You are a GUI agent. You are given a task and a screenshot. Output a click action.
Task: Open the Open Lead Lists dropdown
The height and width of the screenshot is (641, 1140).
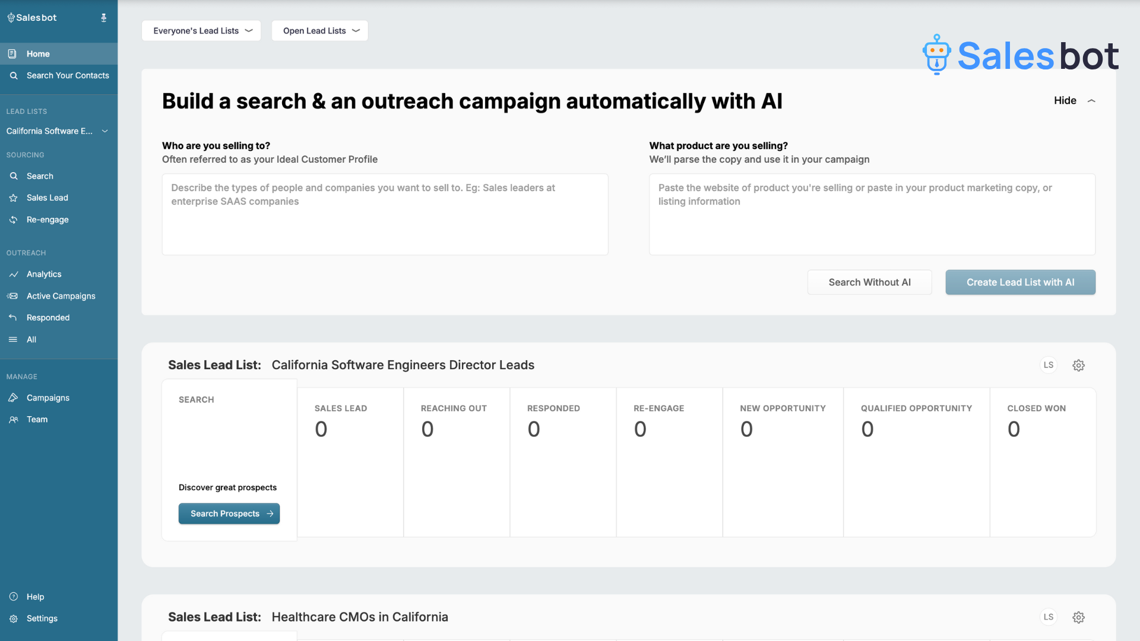(x=319, y=31)
